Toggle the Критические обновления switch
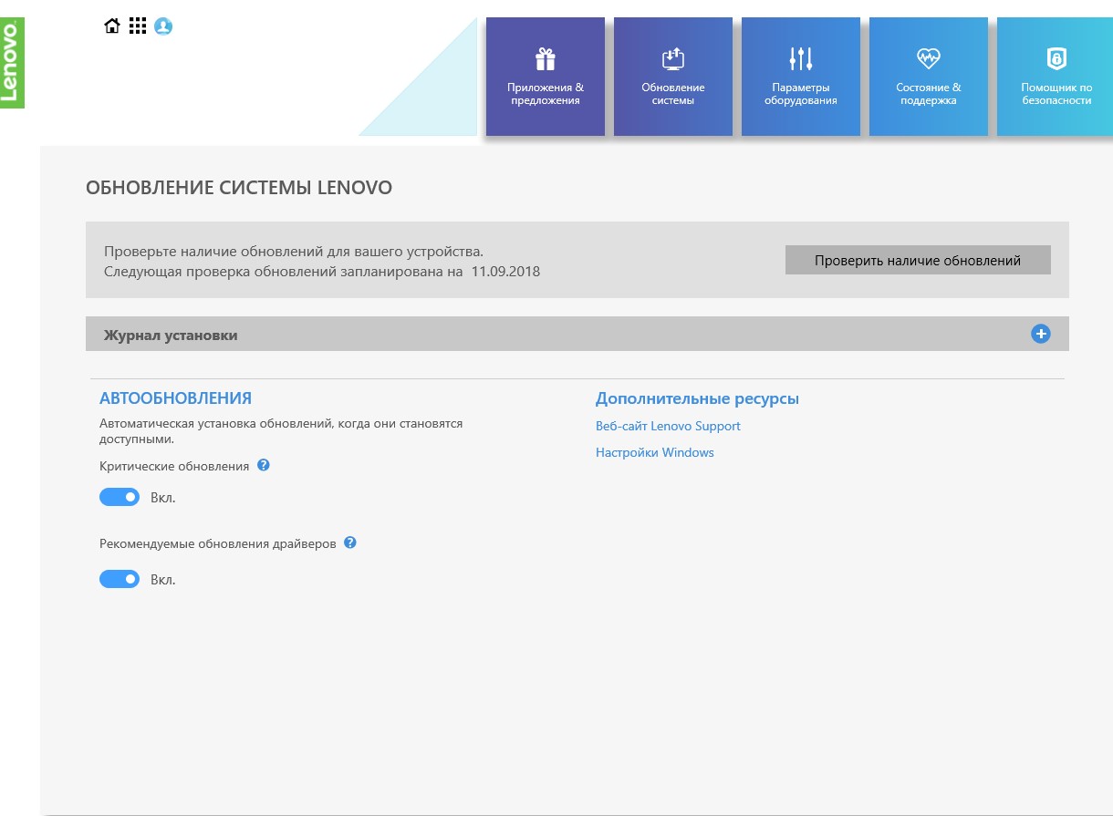Image resolution: width=1113 pixels, height=816 pixels. click(x=120, y=497)
